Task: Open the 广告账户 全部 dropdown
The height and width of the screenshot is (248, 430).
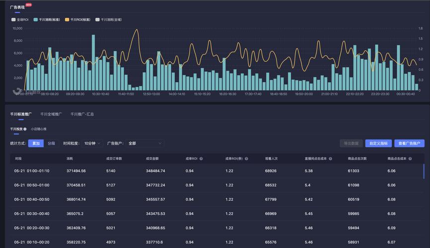Action: click(145, 143)
